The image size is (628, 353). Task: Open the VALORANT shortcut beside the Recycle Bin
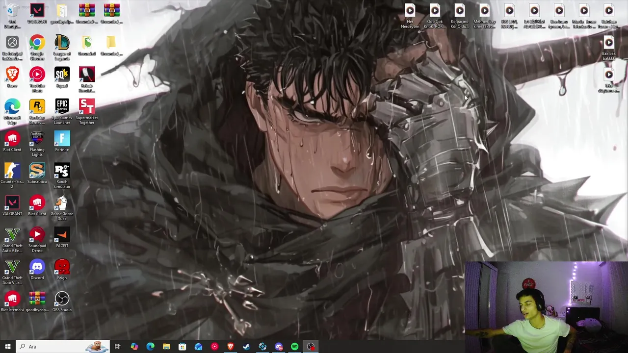coord(37,14)
